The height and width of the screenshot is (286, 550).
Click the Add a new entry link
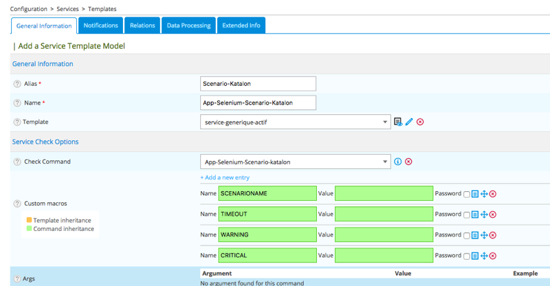[x=226, y=177]
